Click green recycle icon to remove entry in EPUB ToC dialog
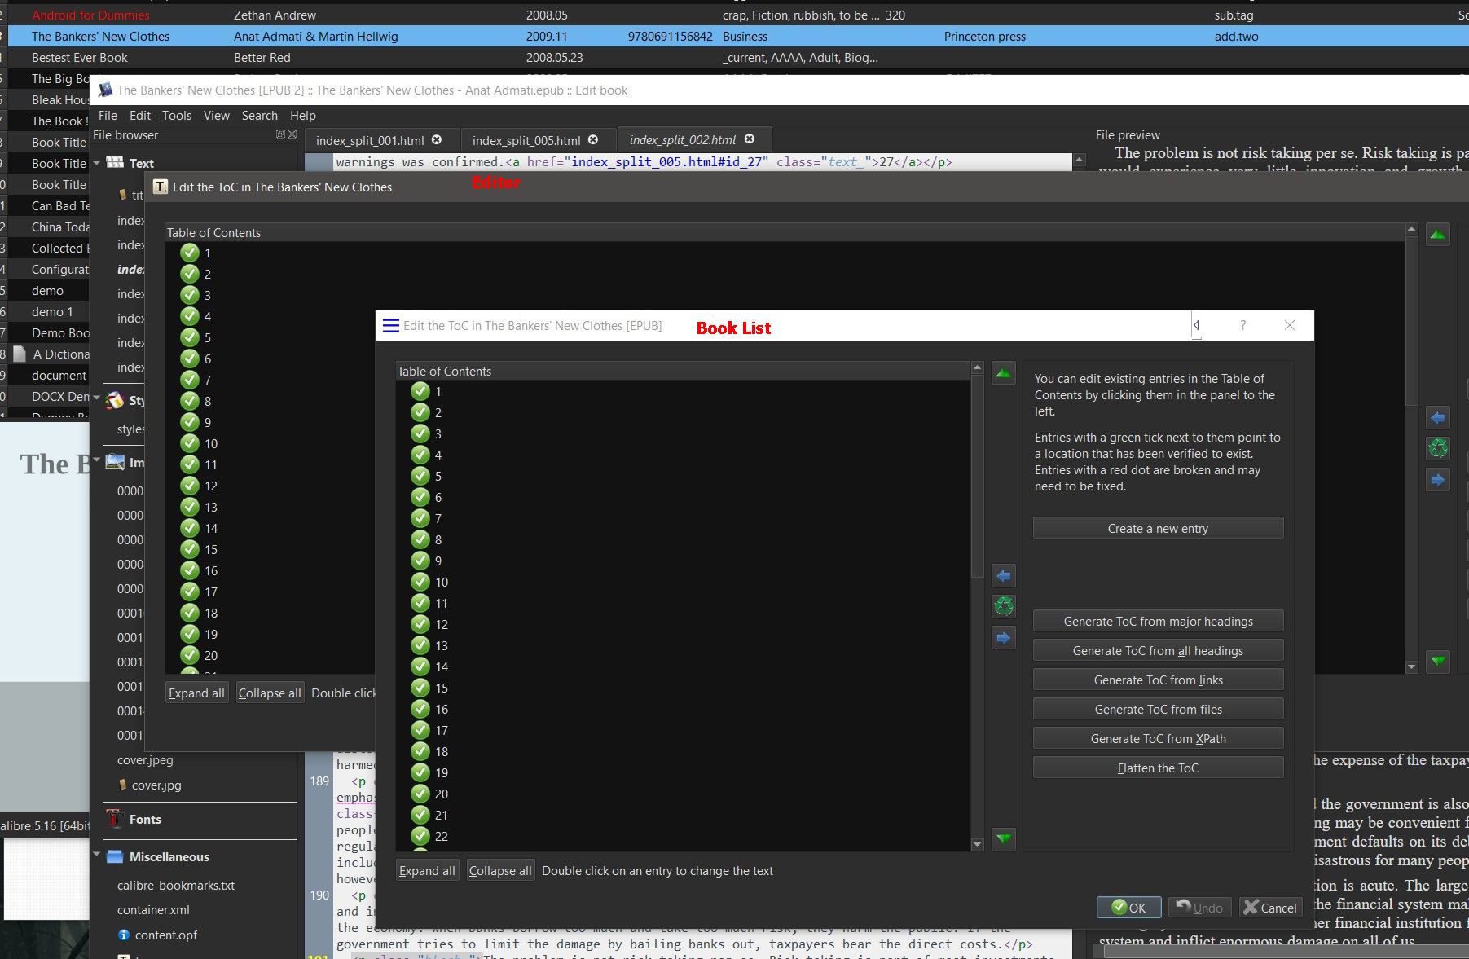 point(1004,606)
